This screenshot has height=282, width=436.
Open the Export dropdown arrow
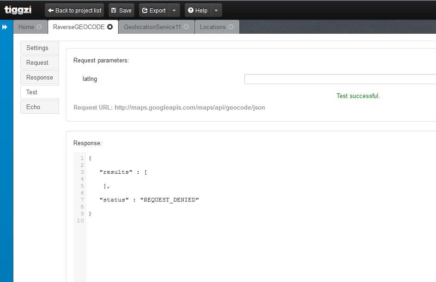tap(174, 10)
